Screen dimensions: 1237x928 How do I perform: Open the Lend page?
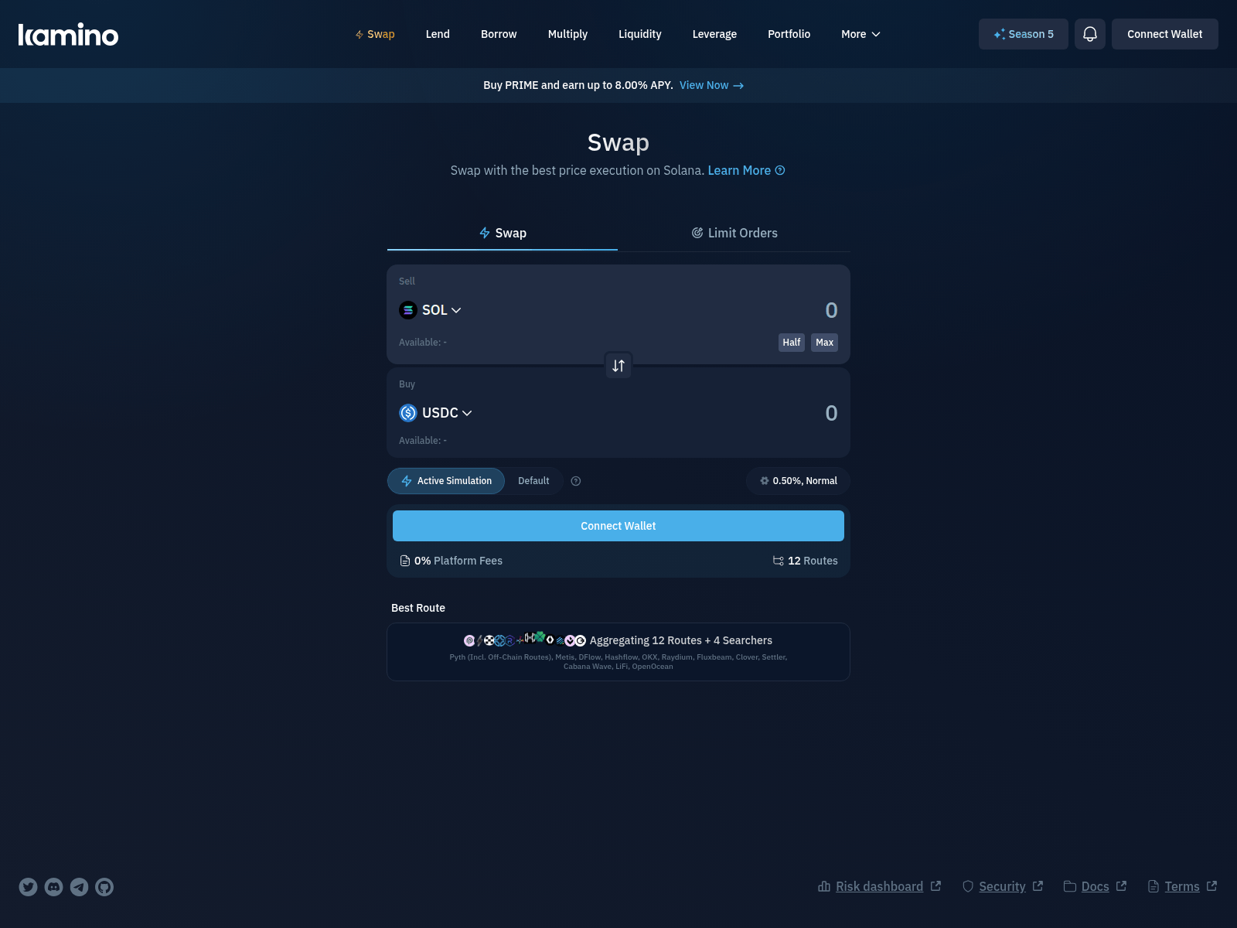[x=438, y=34]
